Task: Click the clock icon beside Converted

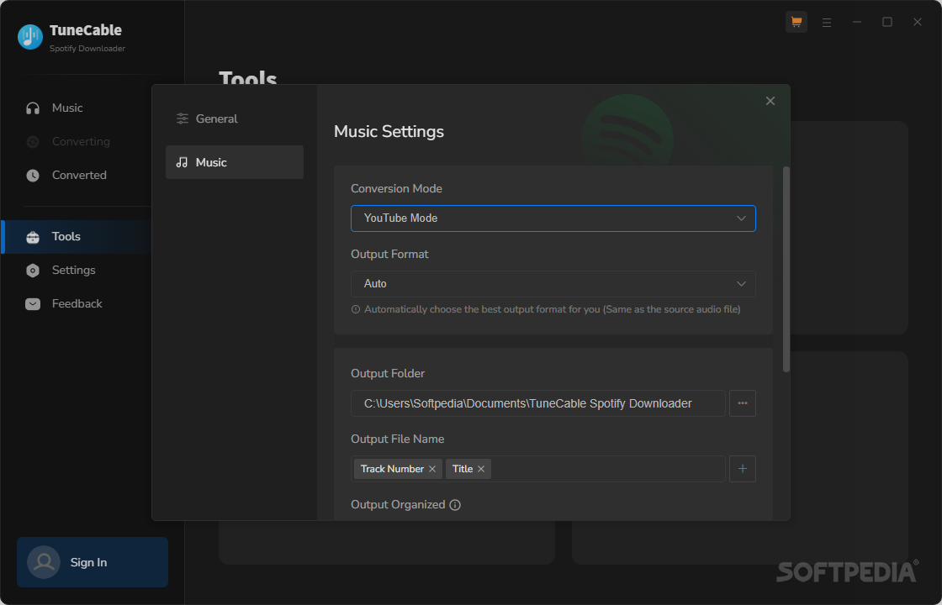Action: coord(33,176)
